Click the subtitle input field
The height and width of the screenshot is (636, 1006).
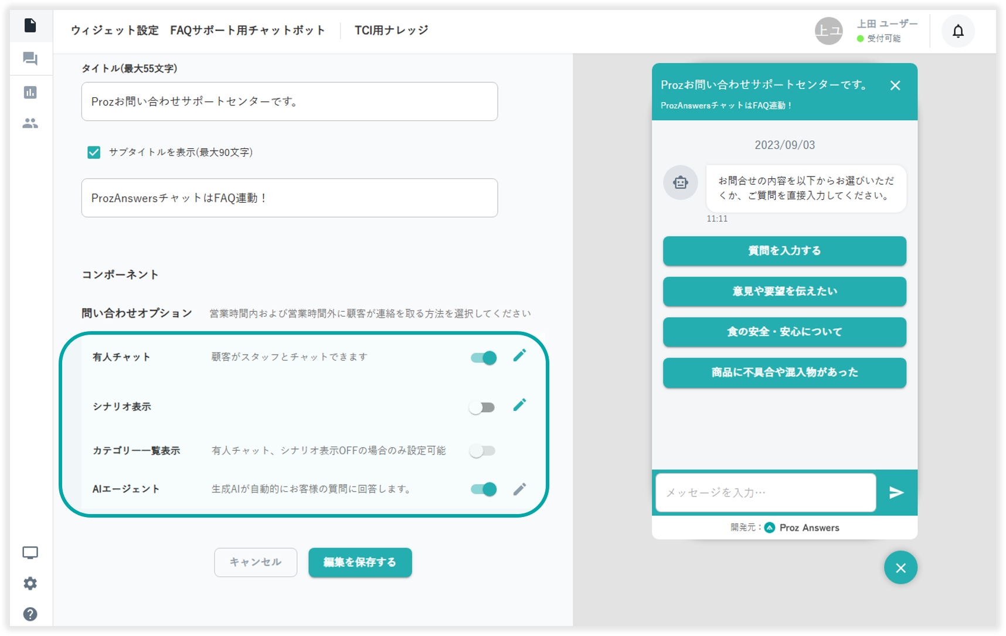point(290,198)
